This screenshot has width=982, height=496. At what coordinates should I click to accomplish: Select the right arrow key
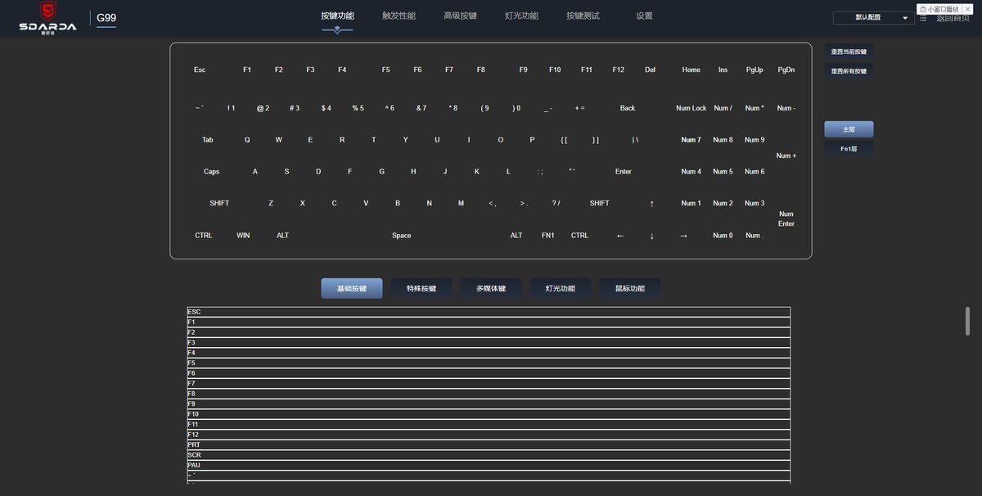coord(683,236)
